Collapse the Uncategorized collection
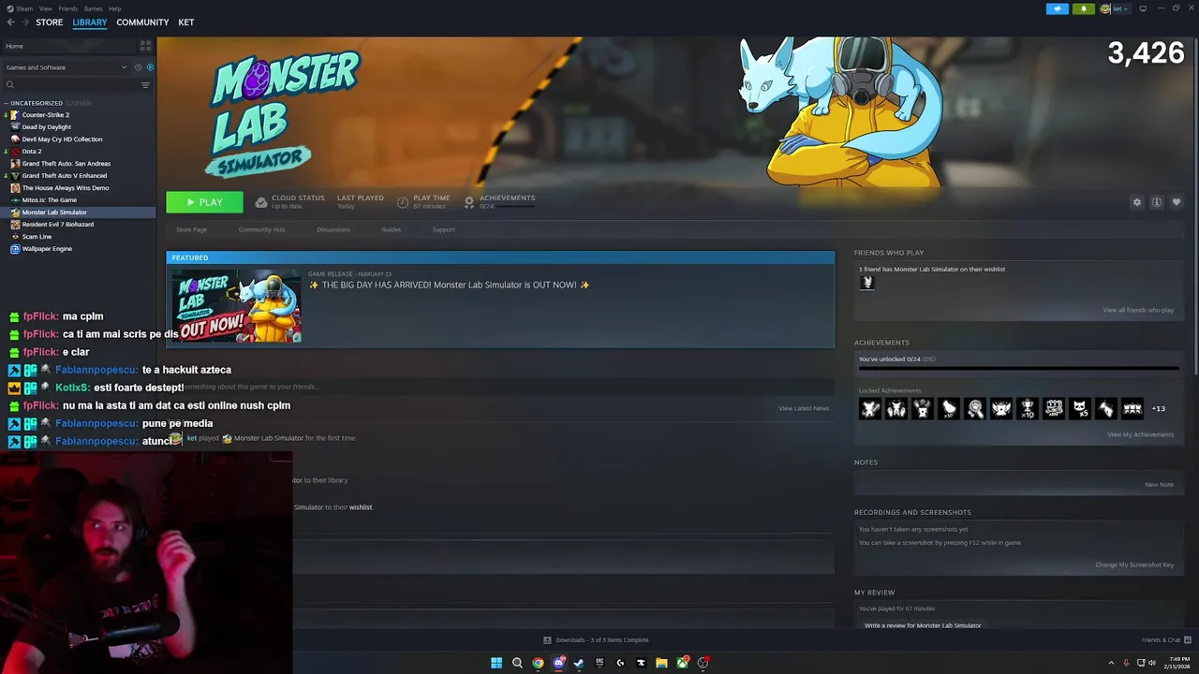This screenshot has height=674, width=1199. 36,103
